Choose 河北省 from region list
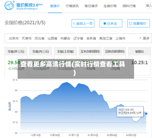 tap(40, 38)
